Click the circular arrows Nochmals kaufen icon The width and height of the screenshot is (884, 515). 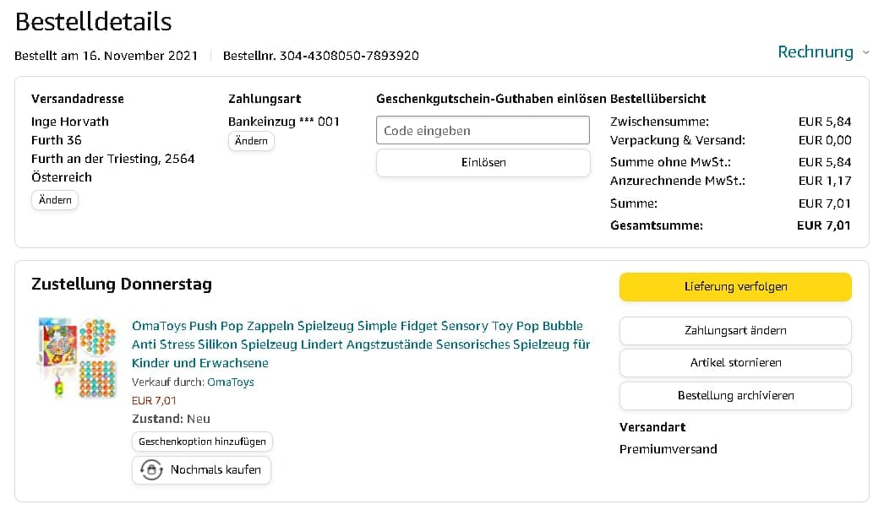click(x=151, y=469)
